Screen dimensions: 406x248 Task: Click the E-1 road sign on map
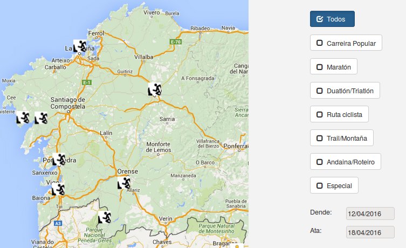[86, 82]
